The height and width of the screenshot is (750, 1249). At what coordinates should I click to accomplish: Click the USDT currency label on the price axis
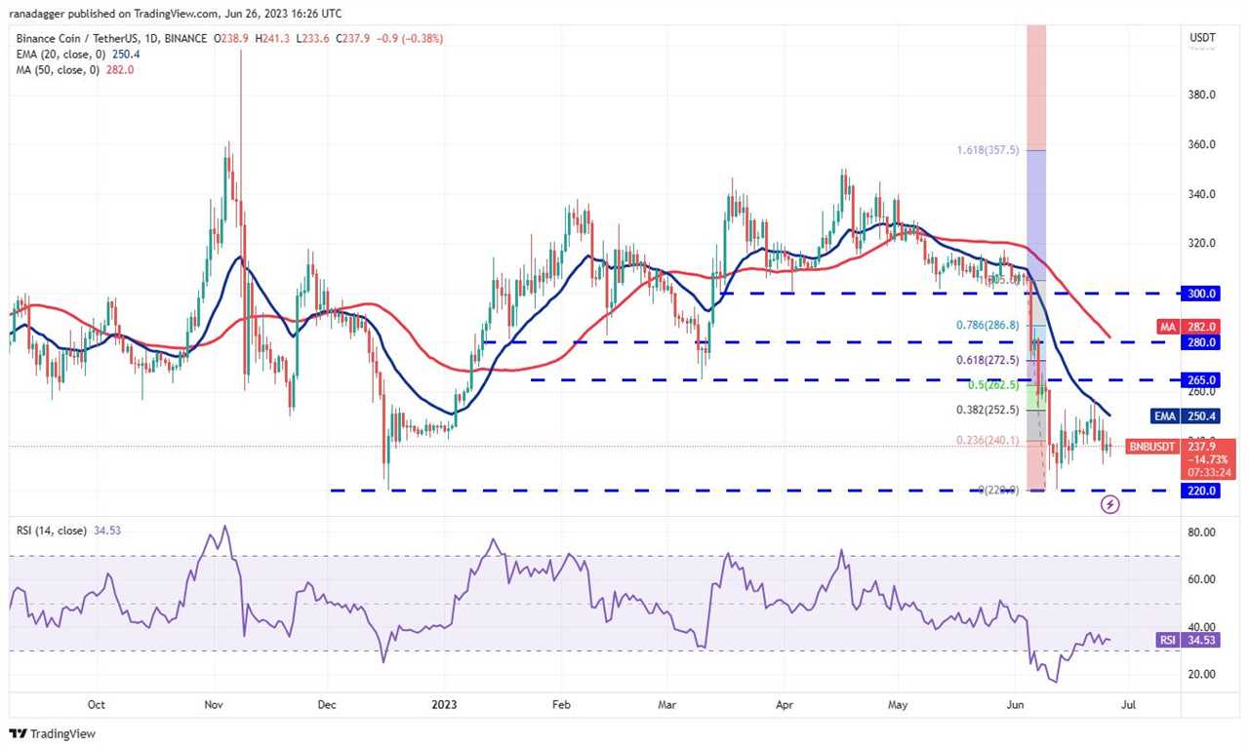tap(1202, 38)
